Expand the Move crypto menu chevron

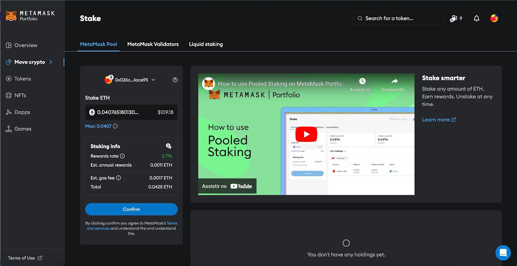click(x=51, y=62)
